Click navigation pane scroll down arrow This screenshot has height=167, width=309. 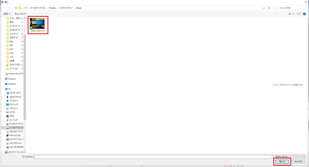pyautogui.click(x=25, y=152)
